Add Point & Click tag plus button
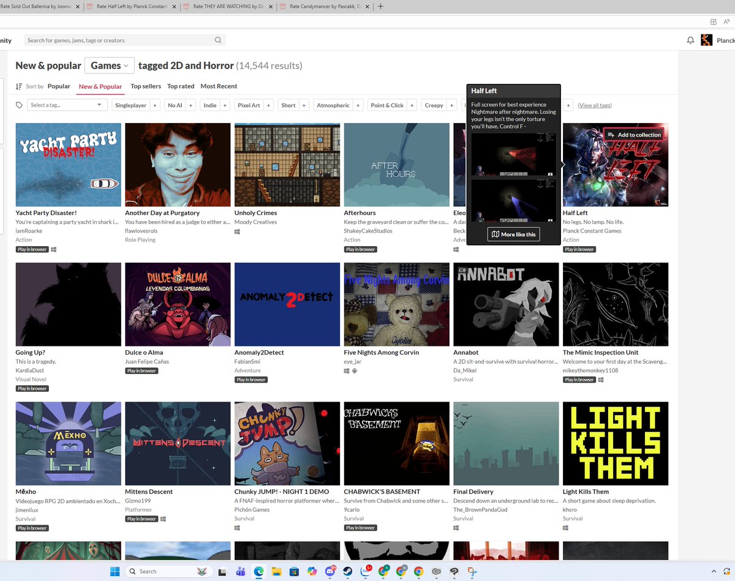The width and height of the screenshot is (735, 581). 412,105
